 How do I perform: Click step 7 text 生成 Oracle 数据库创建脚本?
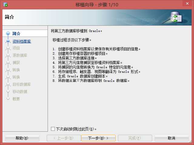click(83, 76)
